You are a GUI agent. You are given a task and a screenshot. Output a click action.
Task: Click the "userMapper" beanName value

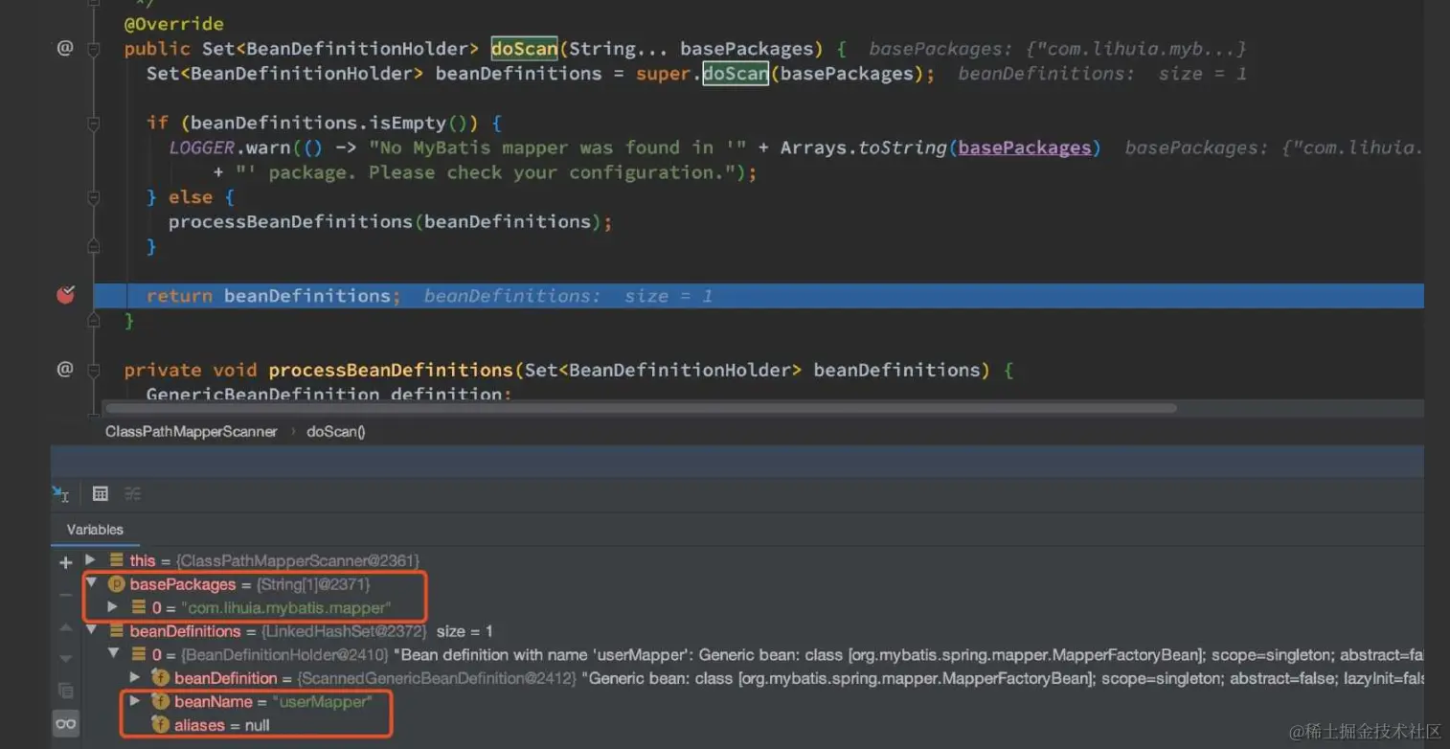coord(322,702)
